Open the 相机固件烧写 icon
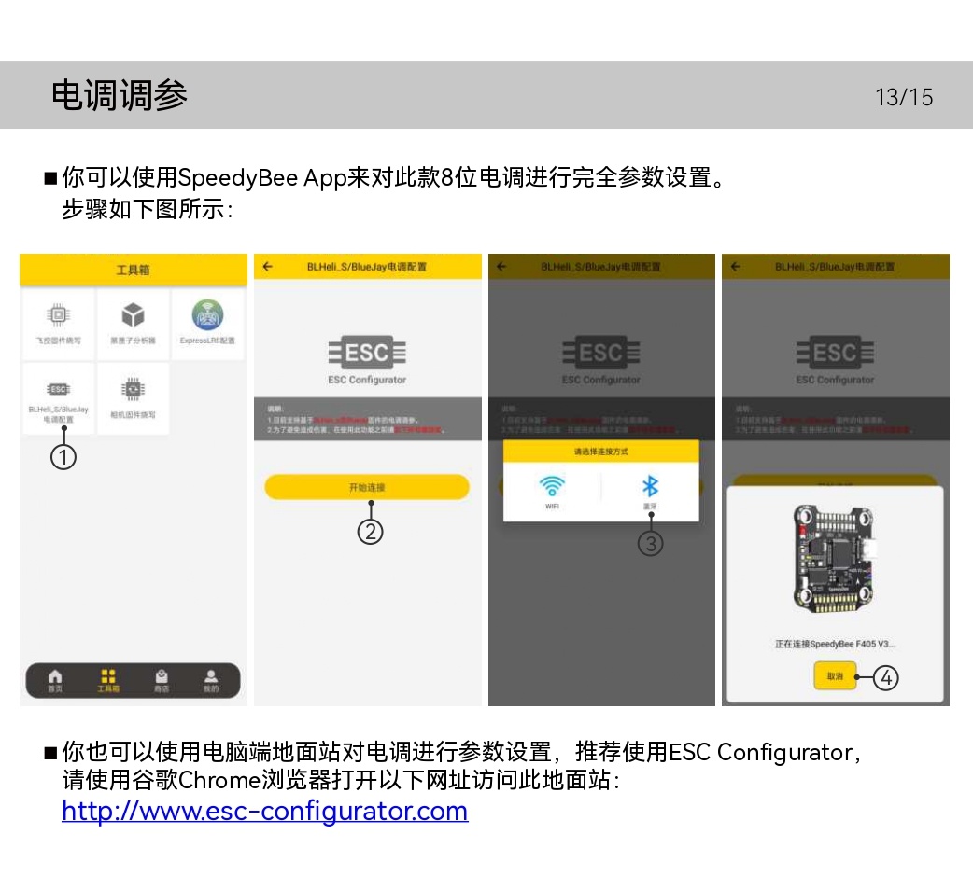This screenshot has height=876, width=973. (133, 389)
